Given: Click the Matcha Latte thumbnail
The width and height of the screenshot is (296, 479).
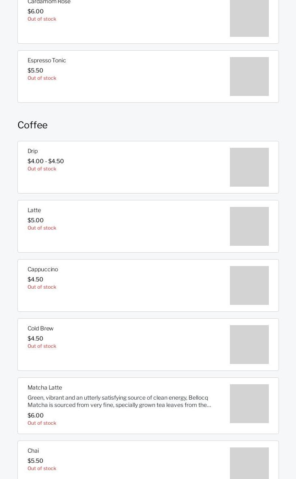Looking at the screenshot, I should point(249,404).
